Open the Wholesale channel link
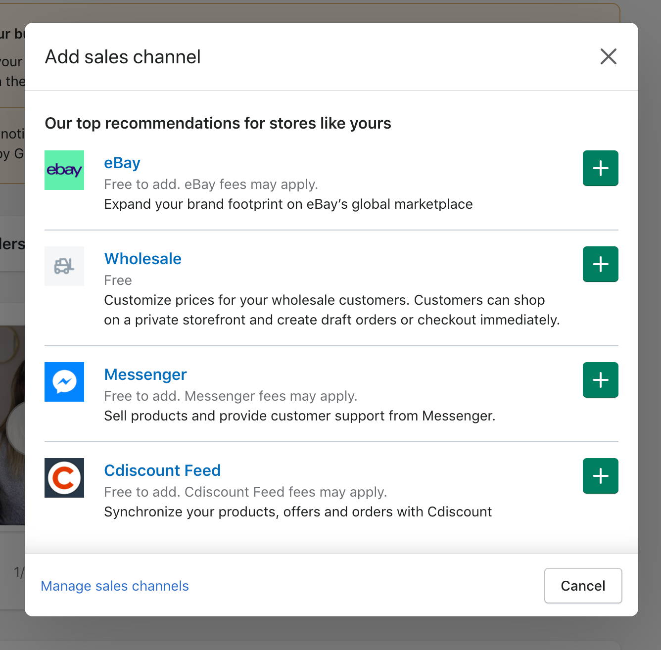This screenshot has width=661, height=650. (143, 259)
